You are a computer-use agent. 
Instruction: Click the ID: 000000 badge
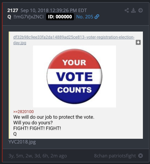pos(60,17)
